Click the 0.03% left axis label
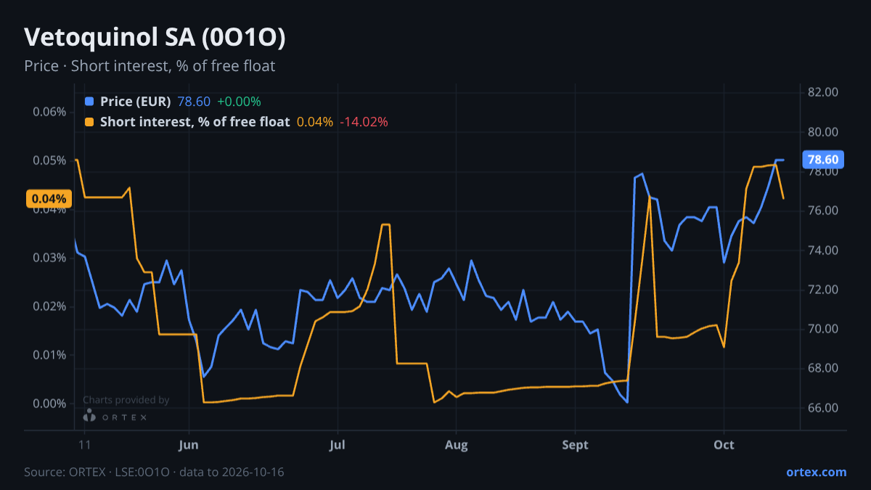Image resolution: width=871 pixels, height=490 pixels. pos(49,258)
